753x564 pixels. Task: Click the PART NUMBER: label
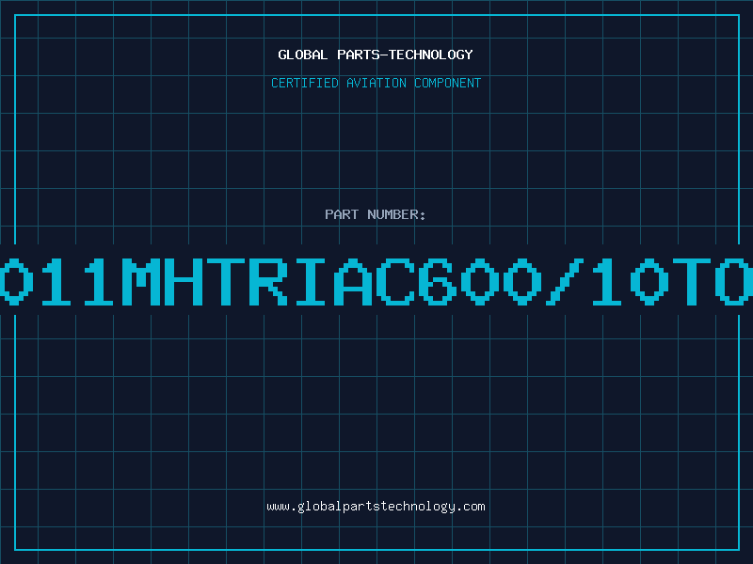point(376,214)
